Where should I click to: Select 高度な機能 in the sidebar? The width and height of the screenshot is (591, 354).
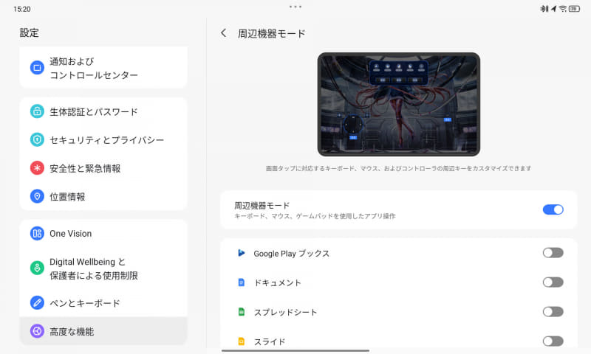103,331
